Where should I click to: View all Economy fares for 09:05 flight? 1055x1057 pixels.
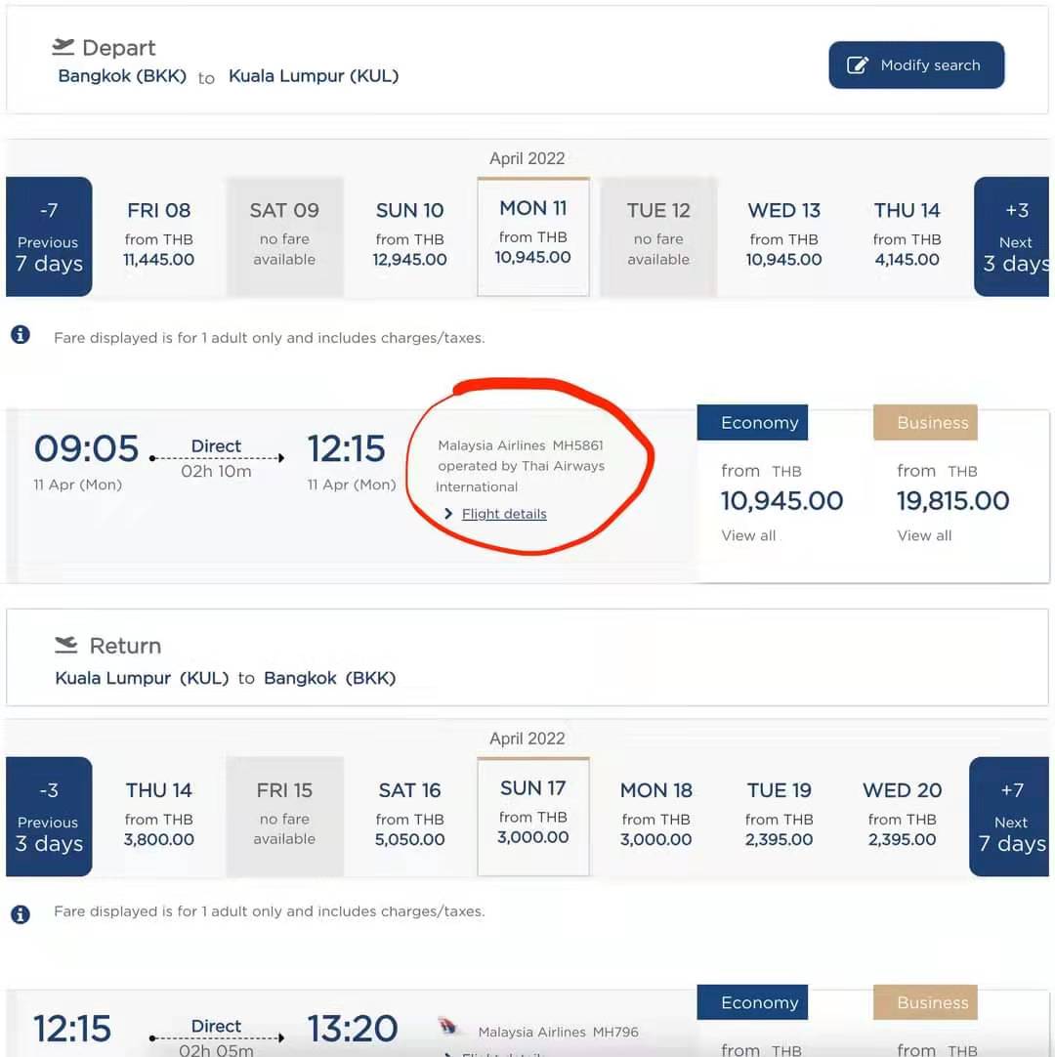[x=748, y=535]
